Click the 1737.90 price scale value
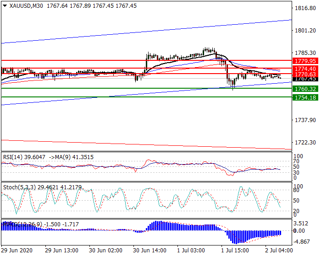The width and height of the screenshot is (321, 256). click(x=305, y=120)
